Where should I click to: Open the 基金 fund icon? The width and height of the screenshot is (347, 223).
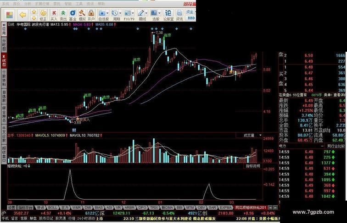(73, 15)
